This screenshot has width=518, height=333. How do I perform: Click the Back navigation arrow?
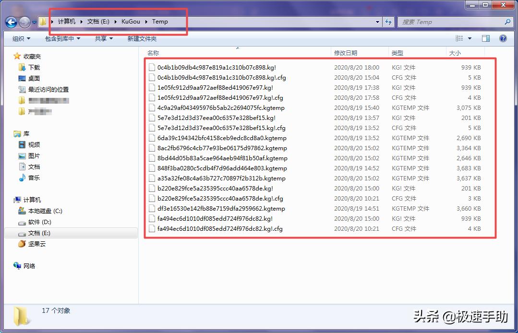pos(11,22)
